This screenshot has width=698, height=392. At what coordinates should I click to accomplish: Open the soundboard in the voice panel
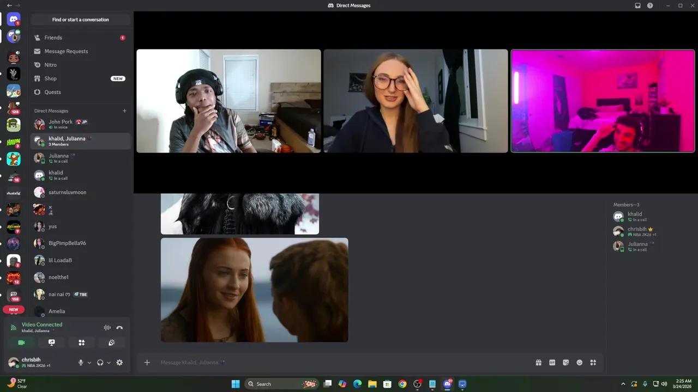coord(111,342)
